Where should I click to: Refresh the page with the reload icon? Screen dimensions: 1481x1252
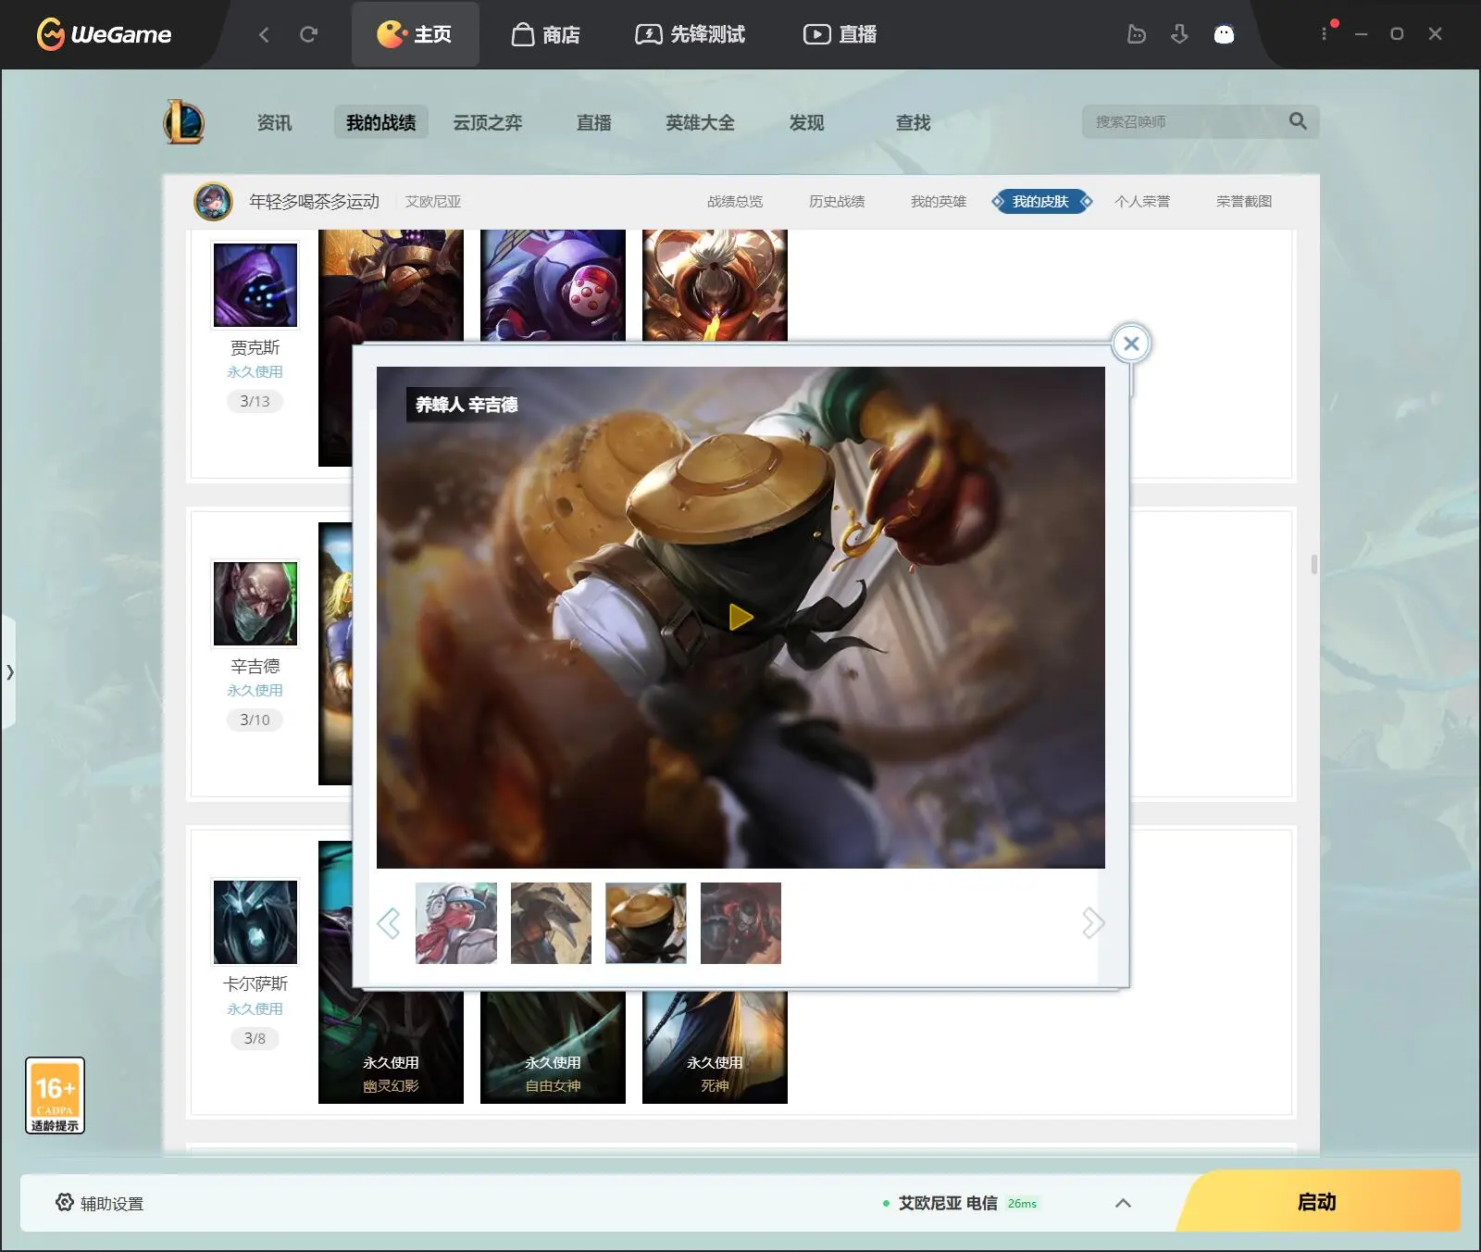308,34
